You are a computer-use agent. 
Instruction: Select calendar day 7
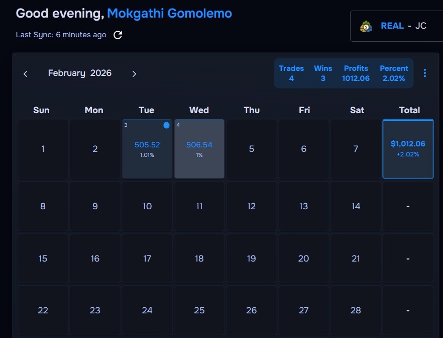(356, 149)
